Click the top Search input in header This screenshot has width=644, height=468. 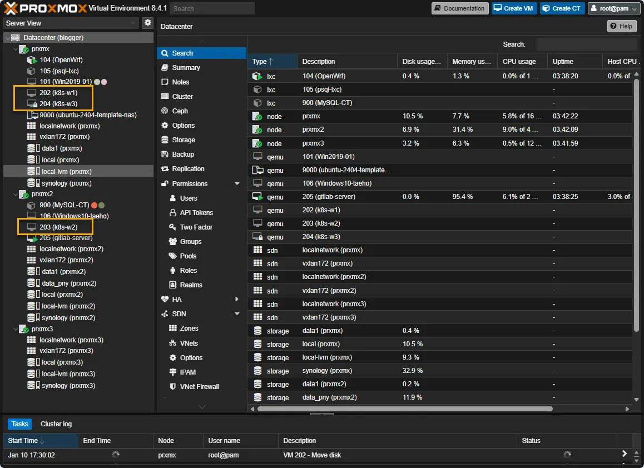pyautogui.click(x=212, y=9)
